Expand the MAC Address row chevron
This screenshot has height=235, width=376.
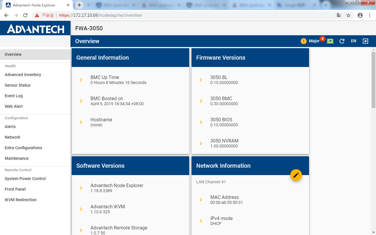point(201,200)
